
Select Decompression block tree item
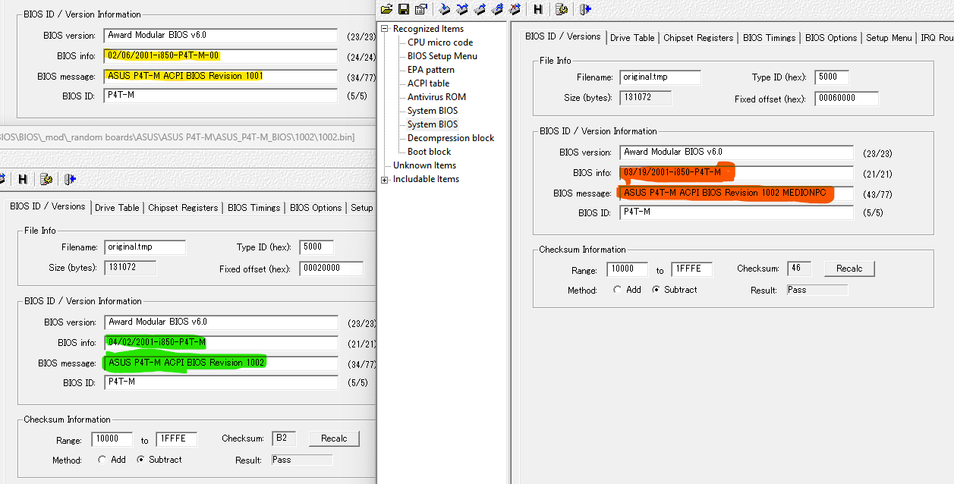point(451,138)
